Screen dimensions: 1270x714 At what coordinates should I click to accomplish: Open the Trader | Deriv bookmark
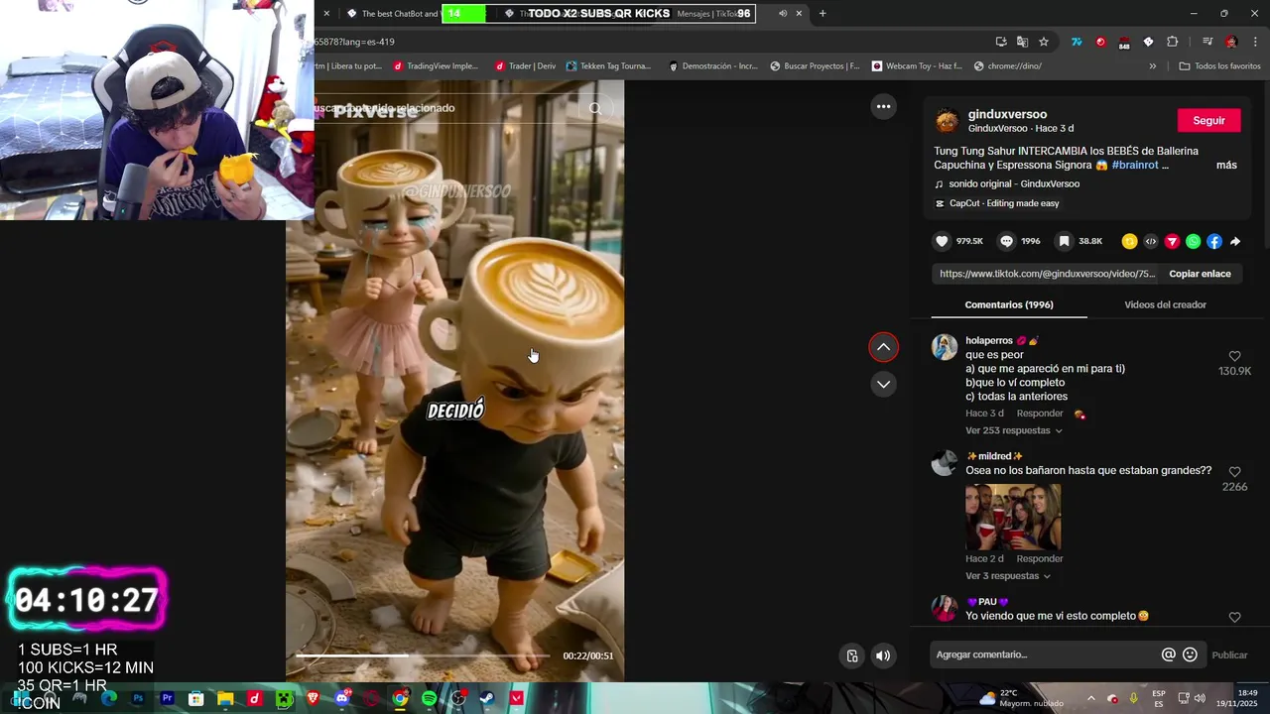[x=525, y=66]
